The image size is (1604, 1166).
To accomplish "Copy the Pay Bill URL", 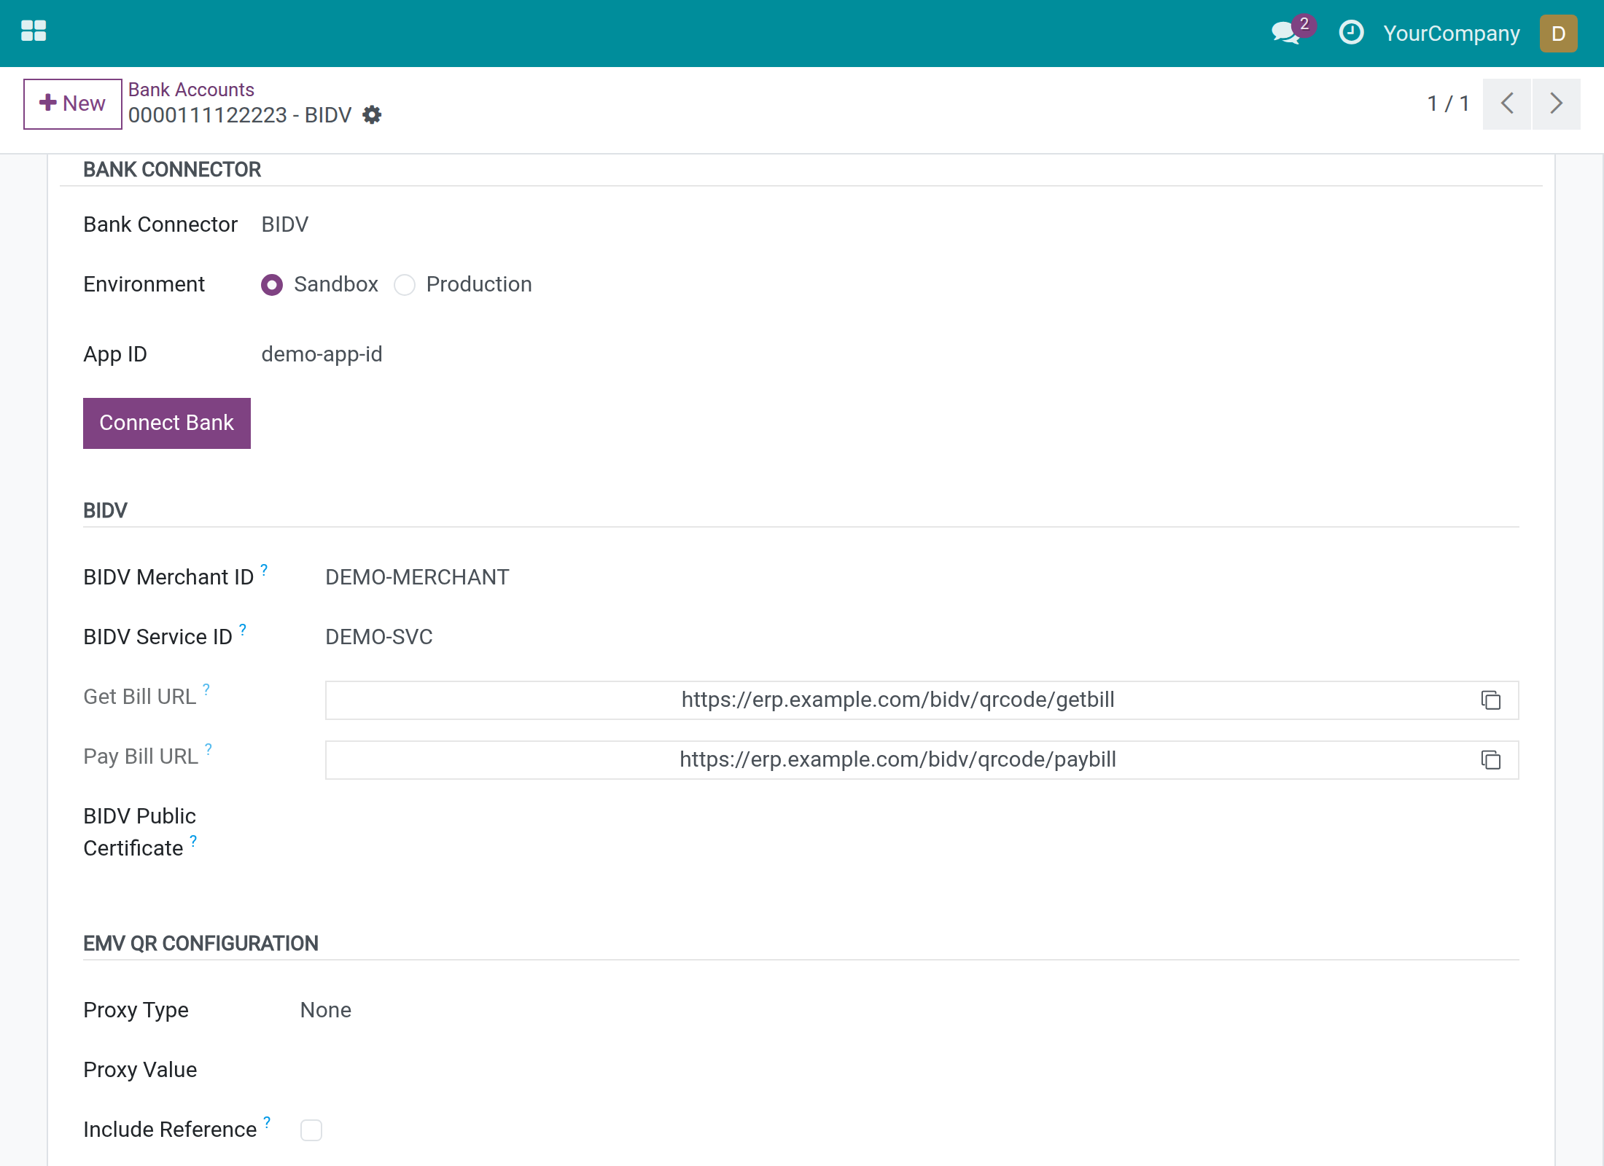I will [1491, 760].
